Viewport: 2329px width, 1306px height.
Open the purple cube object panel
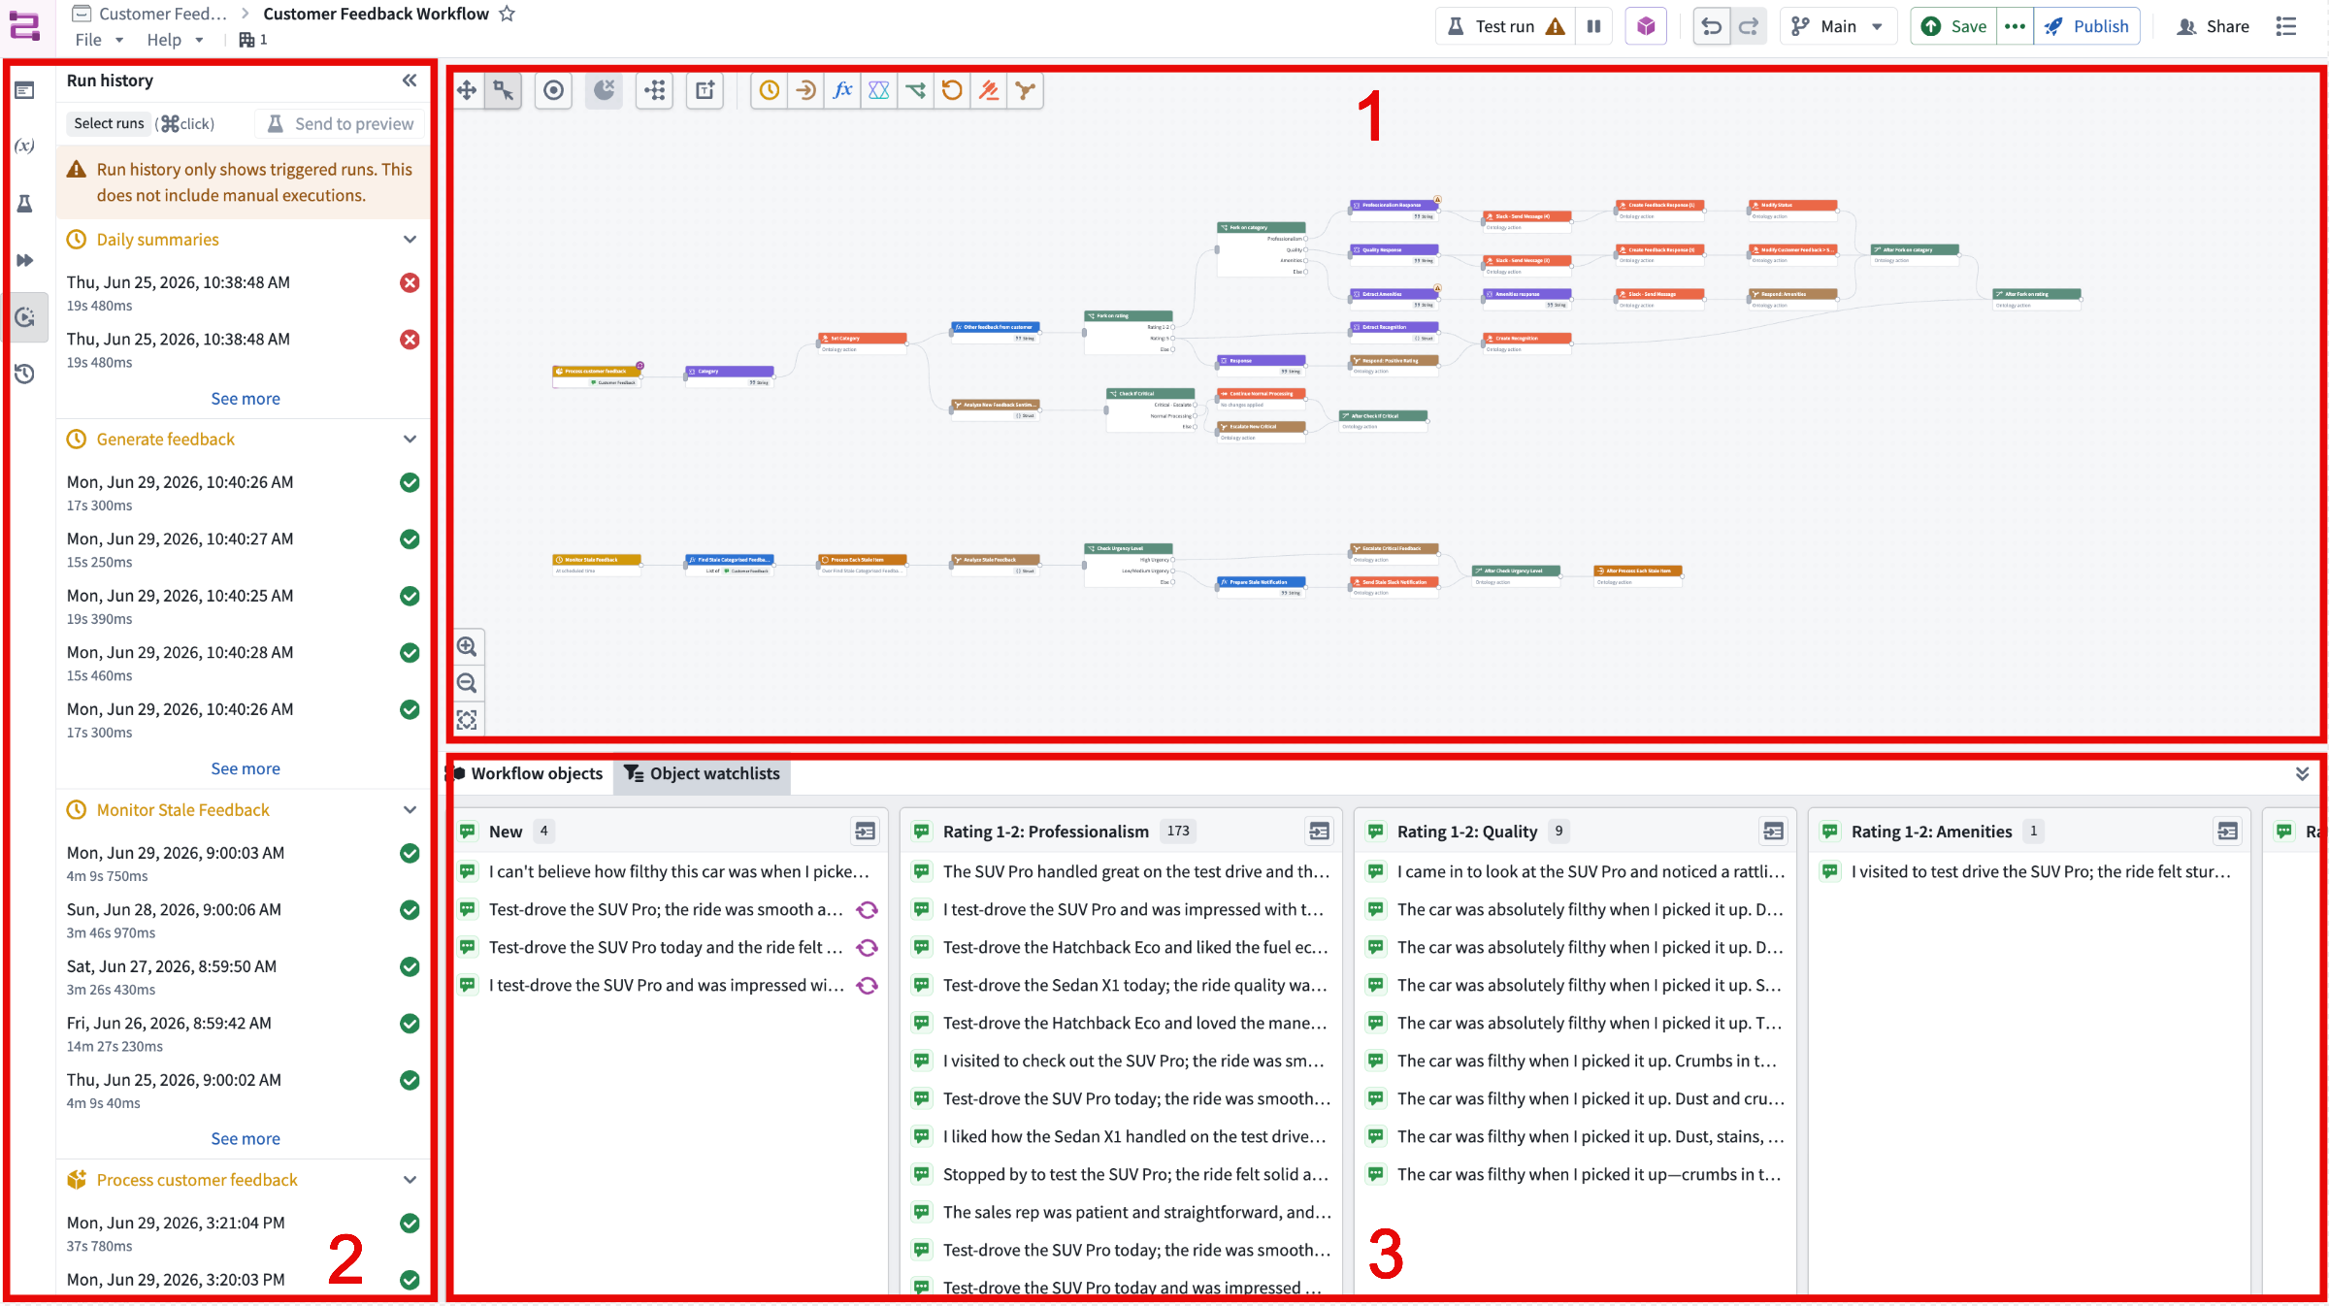pos(1646,26)
